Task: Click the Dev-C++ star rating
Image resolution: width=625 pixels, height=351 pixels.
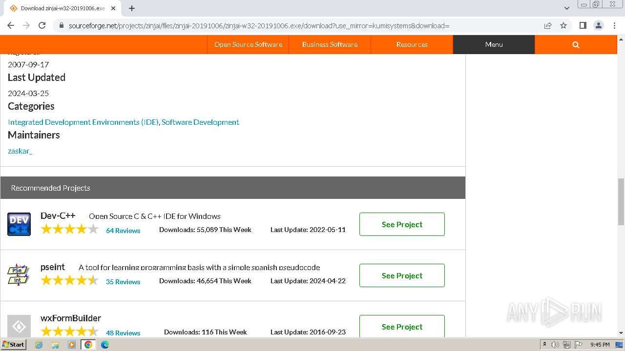Action: click(x=70, y=229)
